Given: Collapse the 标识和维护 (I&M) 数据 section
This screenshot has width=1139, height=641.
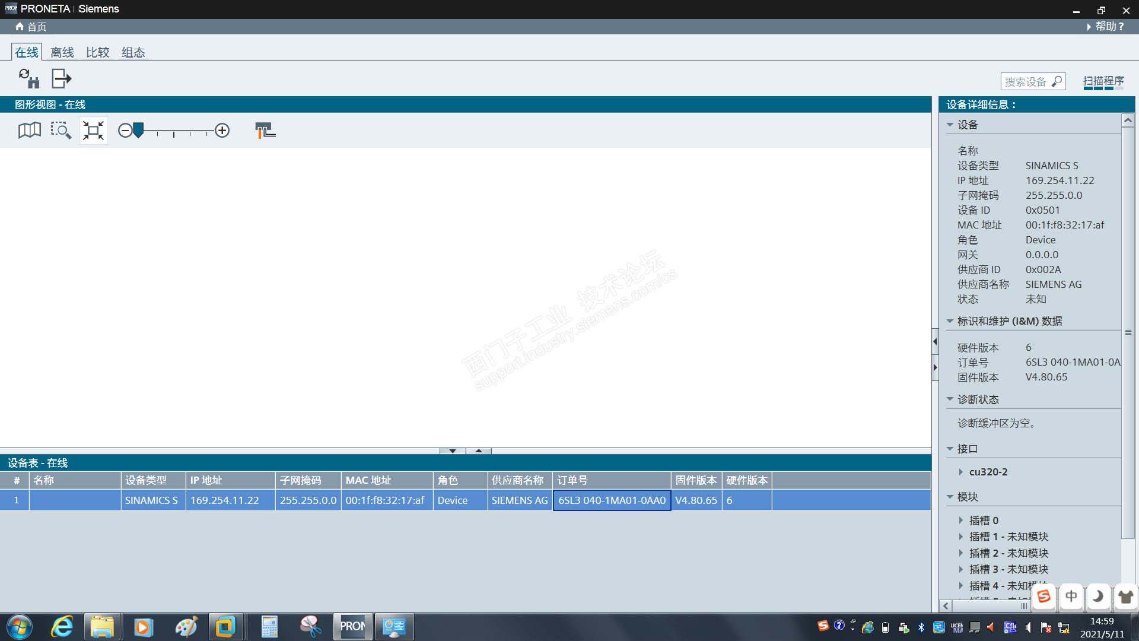Looking at the screenshot, I should (x=950, y=321).
